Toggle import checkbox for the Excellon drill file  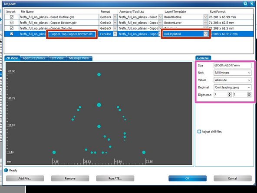12,34
